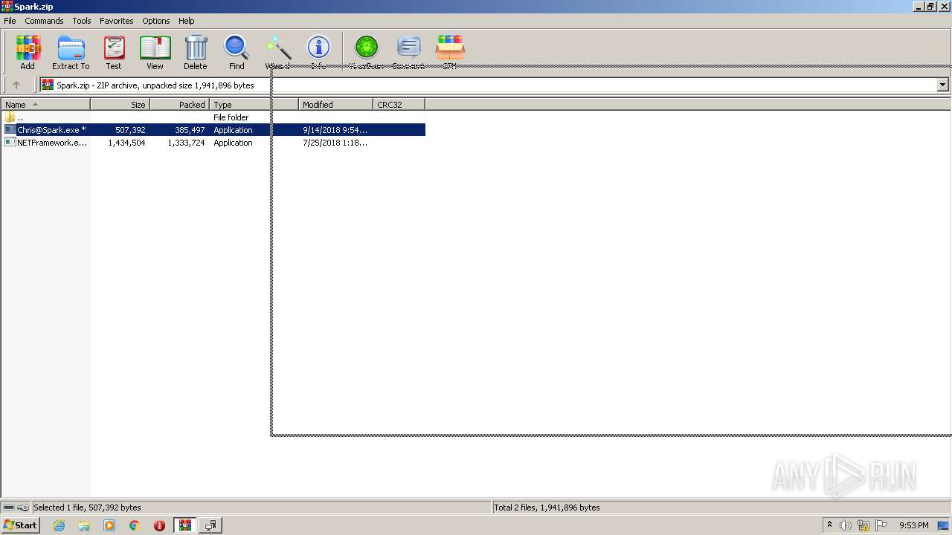Show hidden tray icons arrow
Screen dimensions: 952x535
[x=829, y=525]
